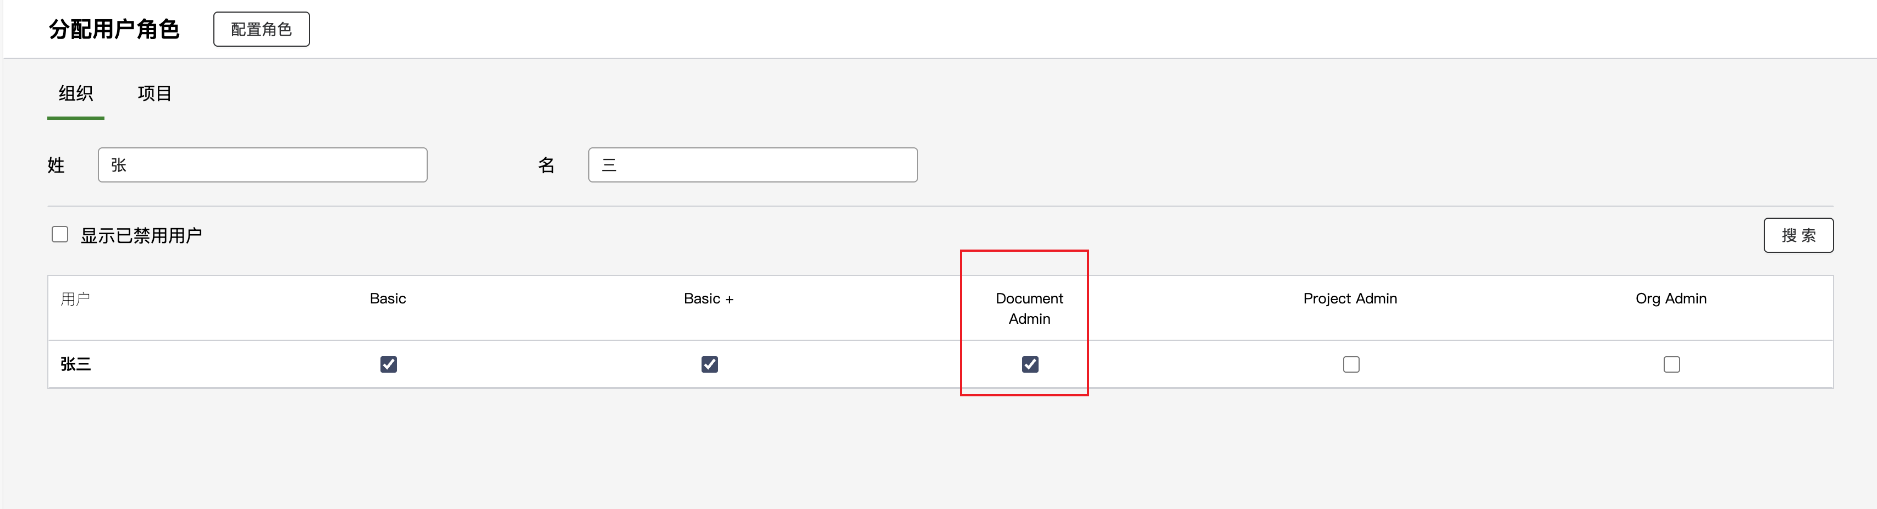Select the Basic + column header

click(708, 298)
